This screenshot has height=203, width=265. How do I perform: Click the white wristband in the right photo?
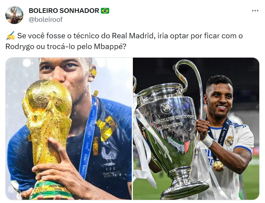(x=208, y=141)
